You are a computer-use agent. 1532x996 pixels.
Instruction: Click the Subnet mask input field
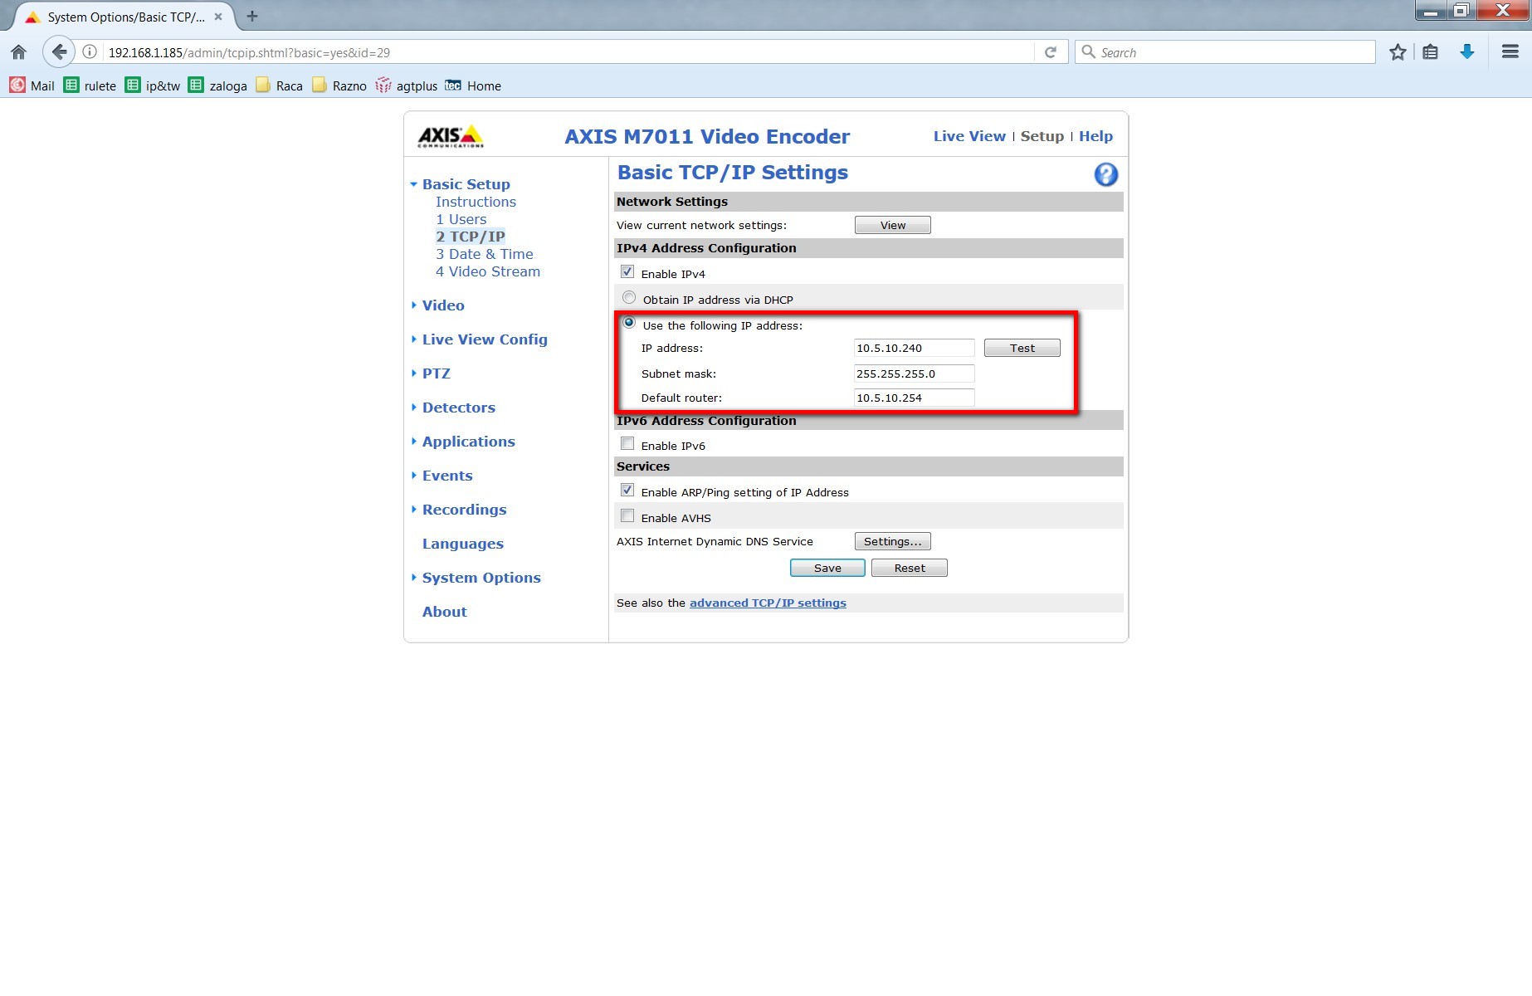pos(915,373)
